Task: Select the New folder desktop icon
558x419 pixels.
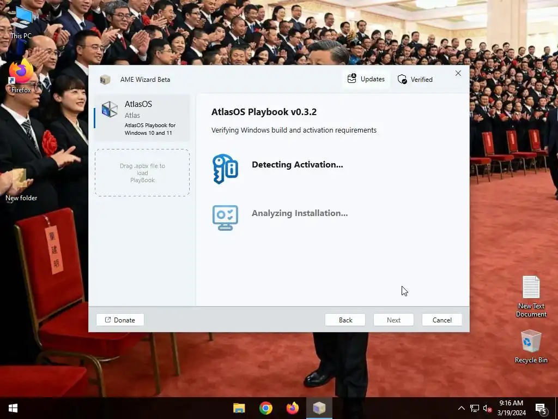Action: tap(21, 185)
